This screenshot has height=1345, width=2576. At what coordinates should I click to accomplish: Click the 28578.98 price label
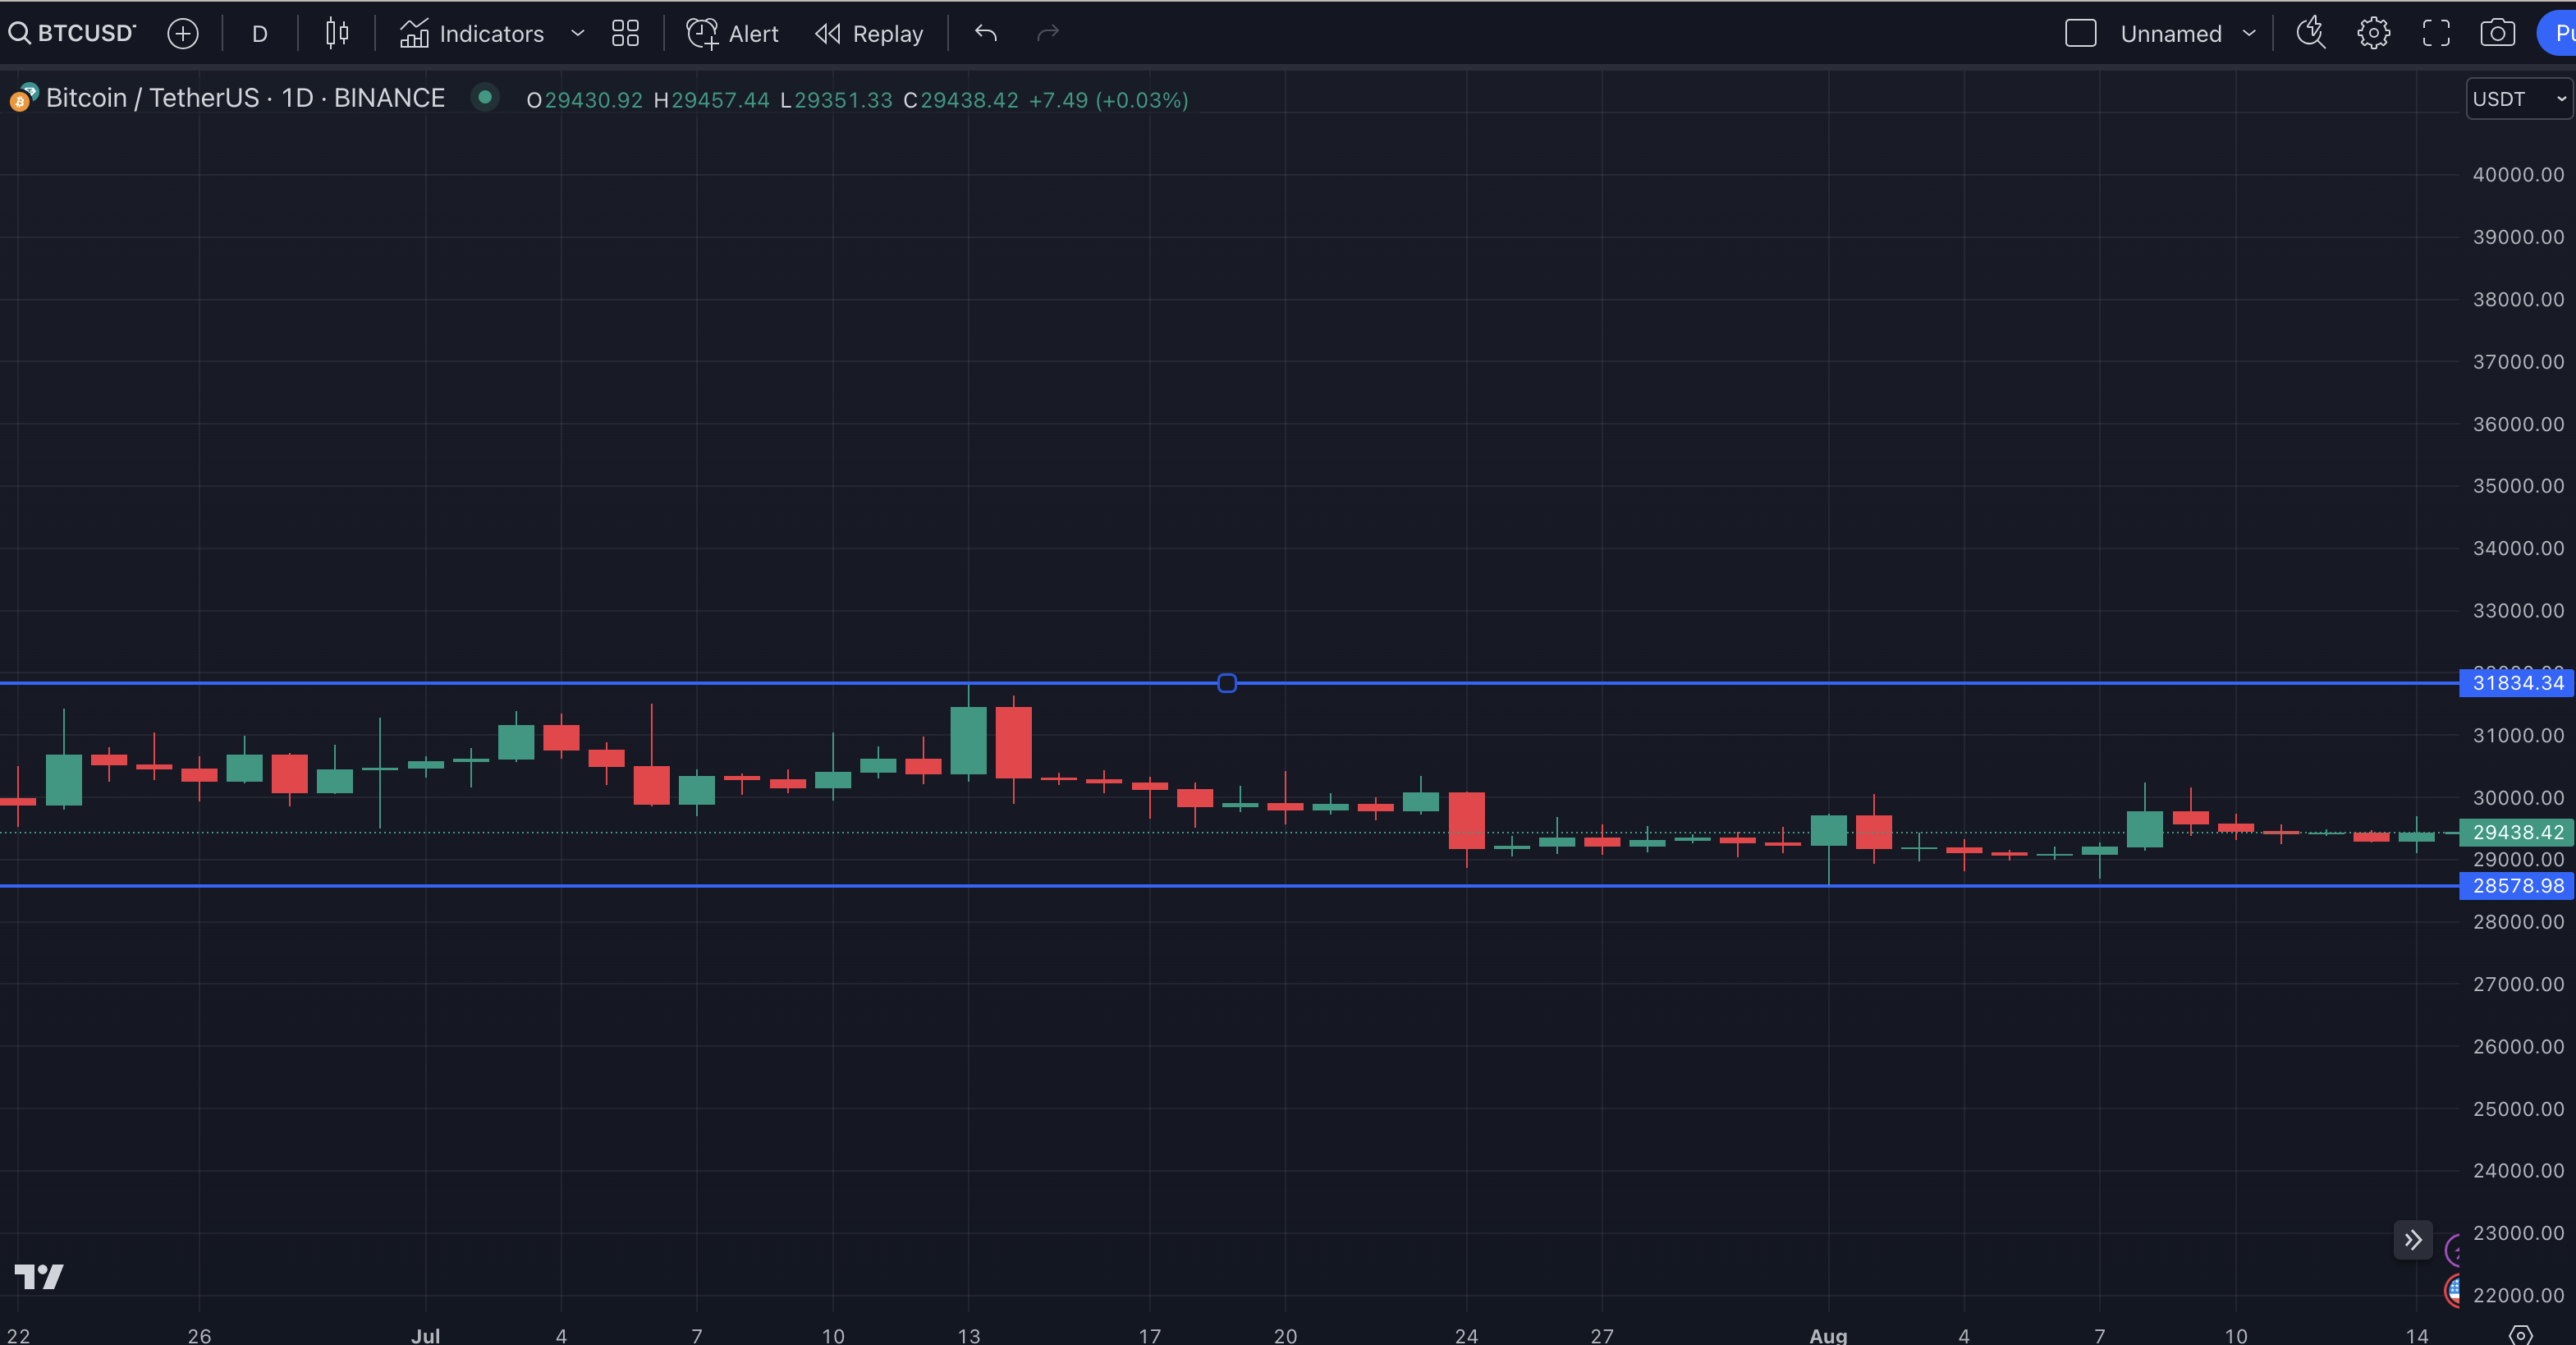pyautogui.click(x=2516, y=885)
